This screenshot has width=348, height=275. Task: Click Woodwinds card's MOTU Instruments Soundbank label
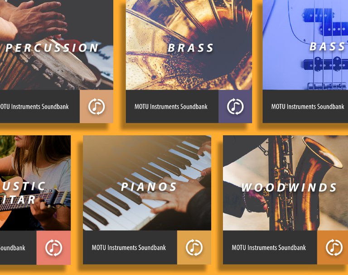coord(269,247)
